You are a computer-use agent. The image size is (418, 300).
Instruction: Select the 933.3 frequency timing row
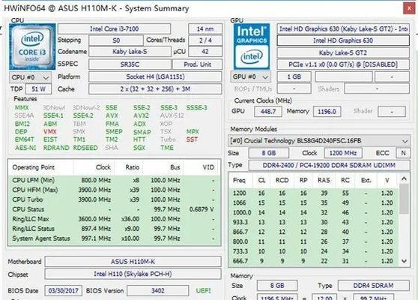pyautogui.click(x=314, y=222)
